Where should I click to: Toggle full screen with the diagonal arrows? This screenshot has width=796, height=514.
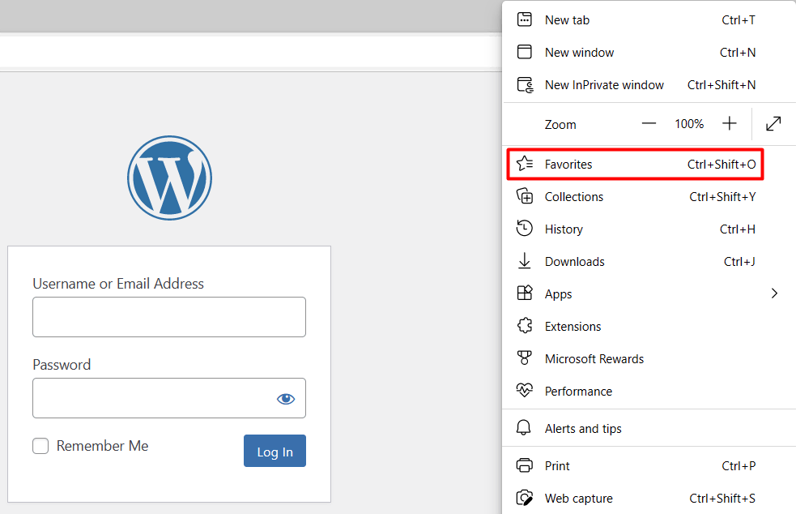click(773, 124)
